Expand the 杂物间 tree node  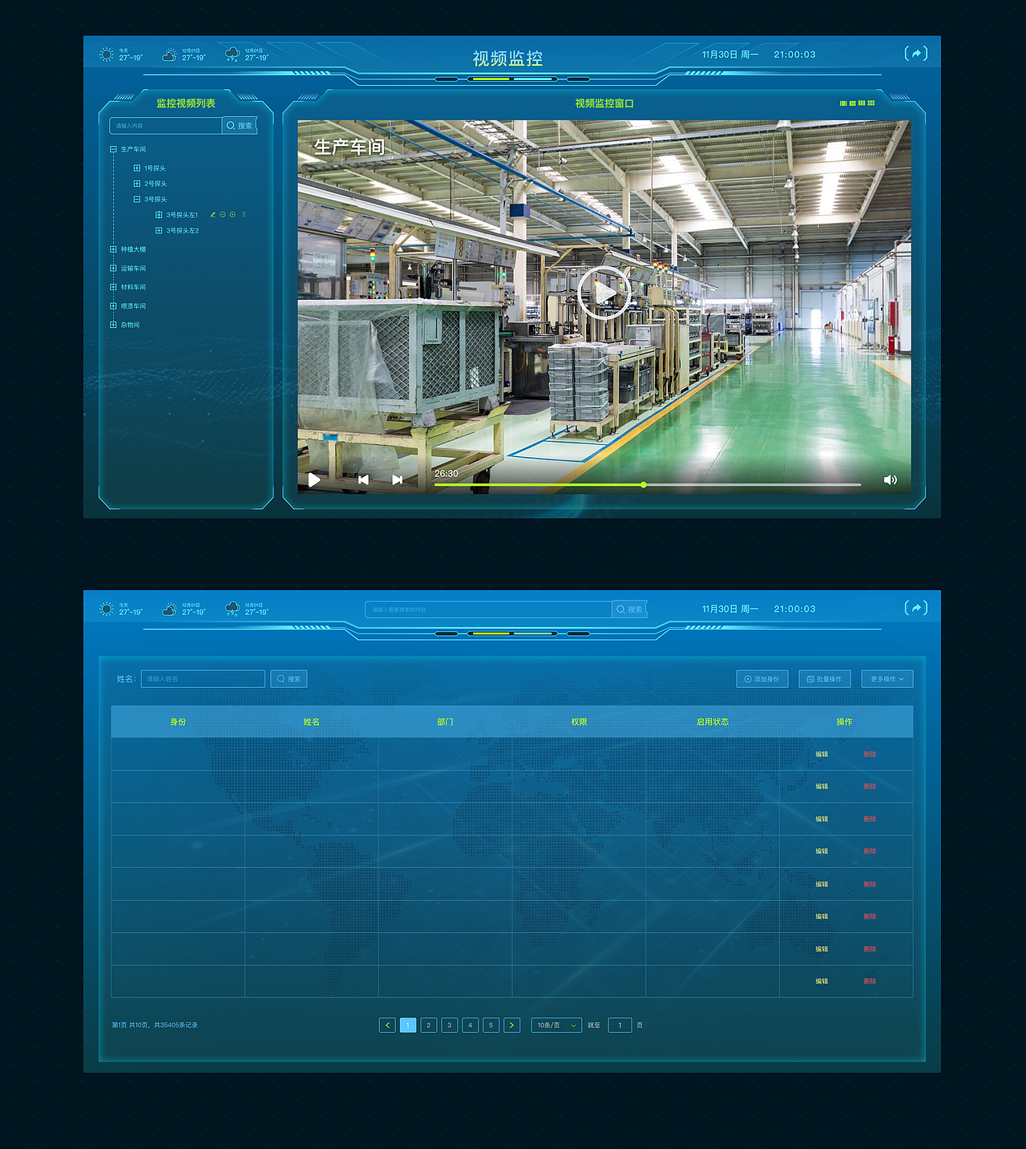(113, 325)
